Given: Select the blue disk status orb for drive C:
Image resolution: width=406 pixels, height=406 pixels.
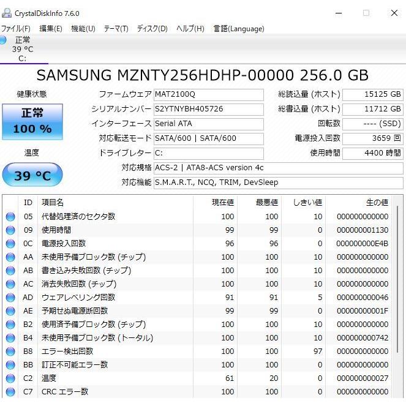Looking at the screenshot, I should tap(2, 40).
